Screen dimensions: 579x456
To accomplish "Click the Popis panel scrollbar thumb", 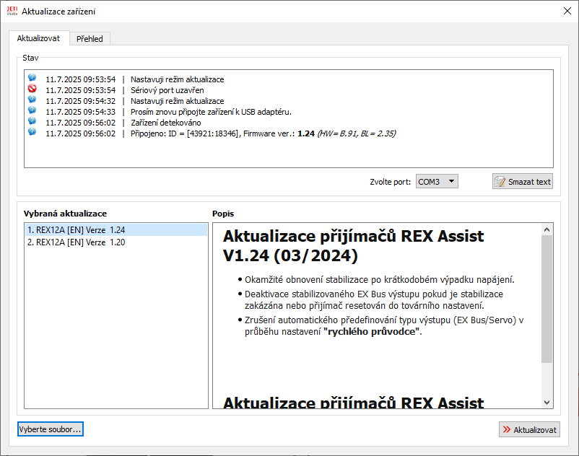I will (547, 299).
